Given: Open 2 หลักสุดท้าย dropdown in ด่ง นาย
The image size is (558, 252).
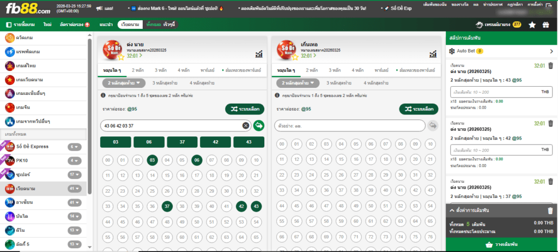Looking at the screenshot, I should click(x=124, y=83).
